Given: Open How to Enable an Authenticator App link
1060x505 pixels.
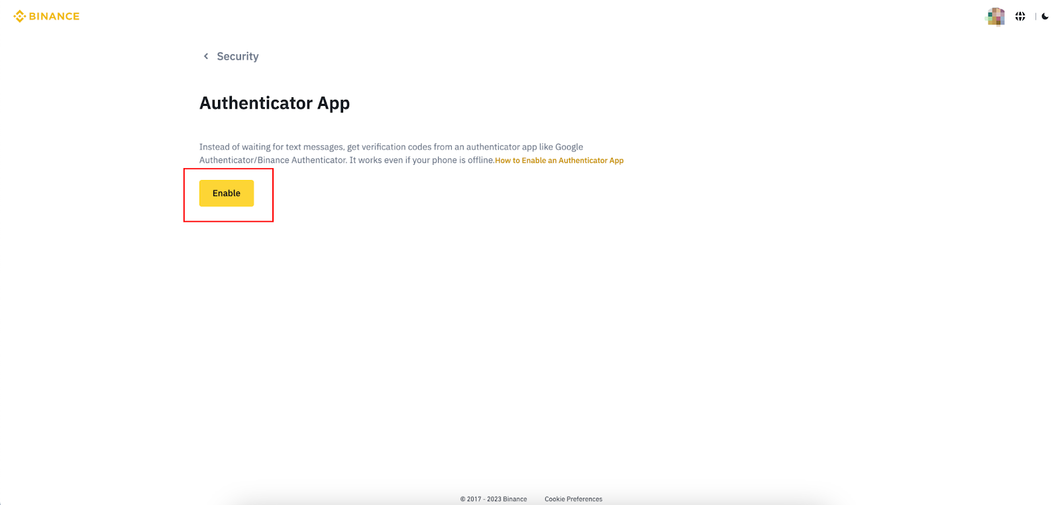Looking at the screenshot, I should [559, 161].
